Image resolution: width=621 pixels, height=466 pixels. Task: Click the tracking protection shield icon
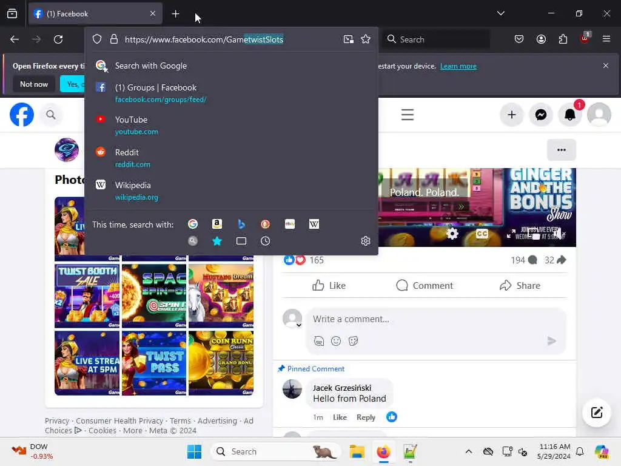pyautogui.click(x=97, y=39)
